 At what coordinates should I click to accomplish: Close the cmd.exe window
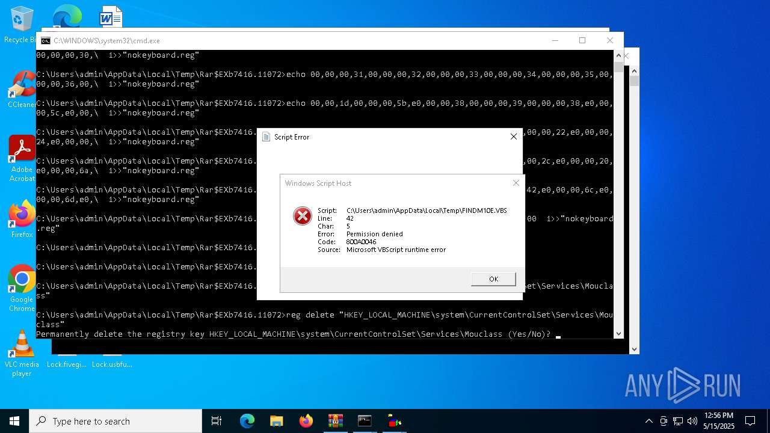coord(609,40)
